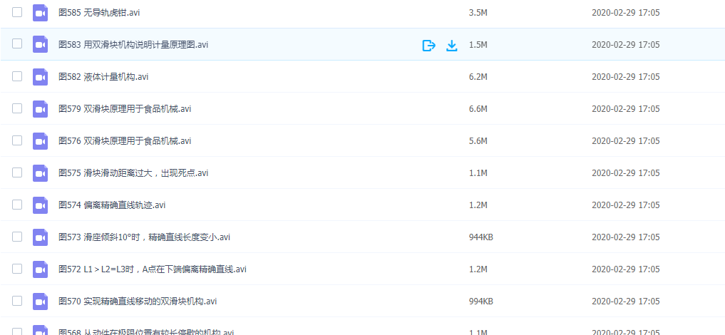This screenshot has height=335, width=725.
Task: Click the video icon beside 图575 file
Action: [x=40, y=173]
